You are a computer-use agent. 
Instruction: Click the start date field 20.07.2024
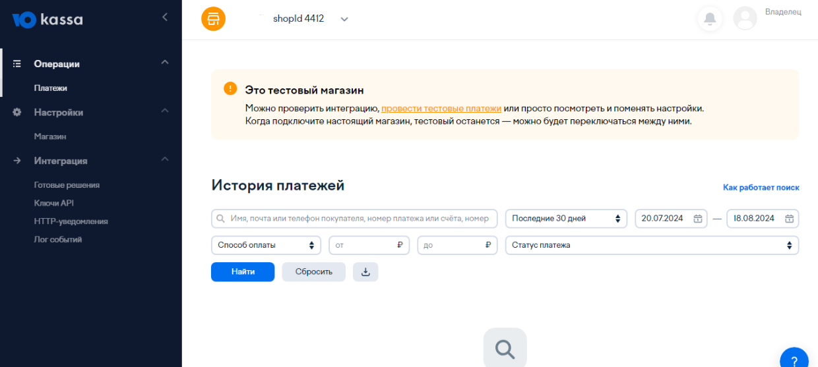(x=671, y=219)
